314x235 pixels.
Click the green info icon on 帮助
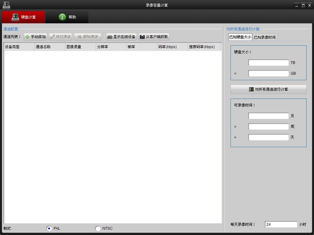click(x=62, y=17)
